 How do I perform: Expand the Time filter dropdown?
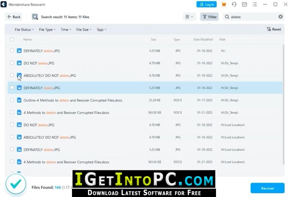click(x=66, y=30)
